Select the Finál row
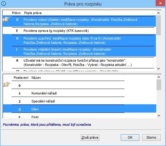The width and height of the screenshot is (166, 146). tap(79, 116)
